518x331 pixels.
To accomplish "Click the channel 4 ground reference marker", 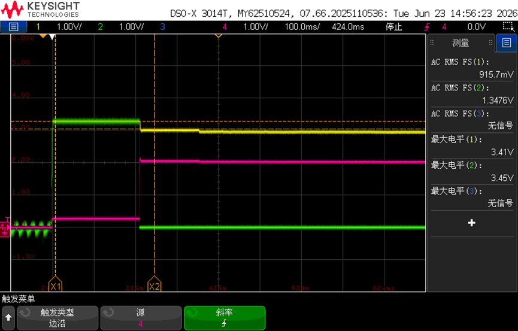I will [5, 227].
